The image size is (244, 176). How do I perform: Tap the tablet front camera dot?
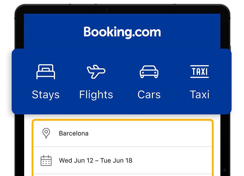pyautogui.click(x=107, y=10)
